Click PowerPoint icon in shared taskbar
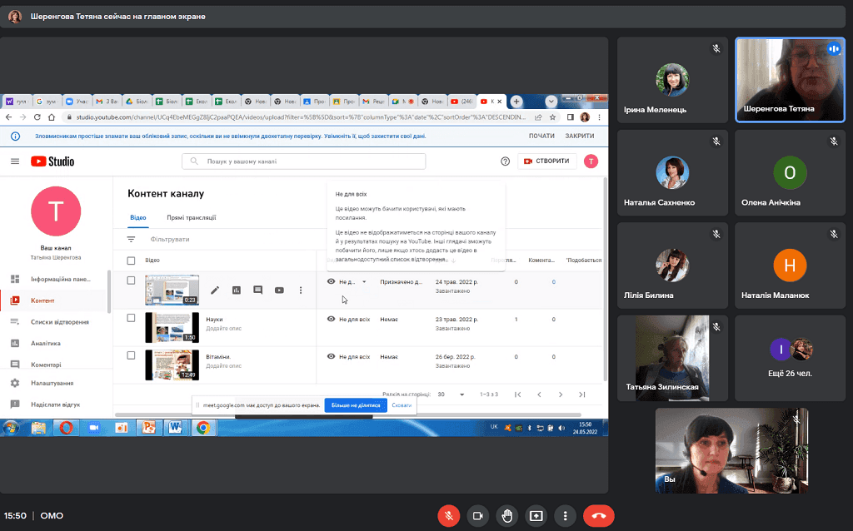The image size is (853, 531). (x=148, y=428)
